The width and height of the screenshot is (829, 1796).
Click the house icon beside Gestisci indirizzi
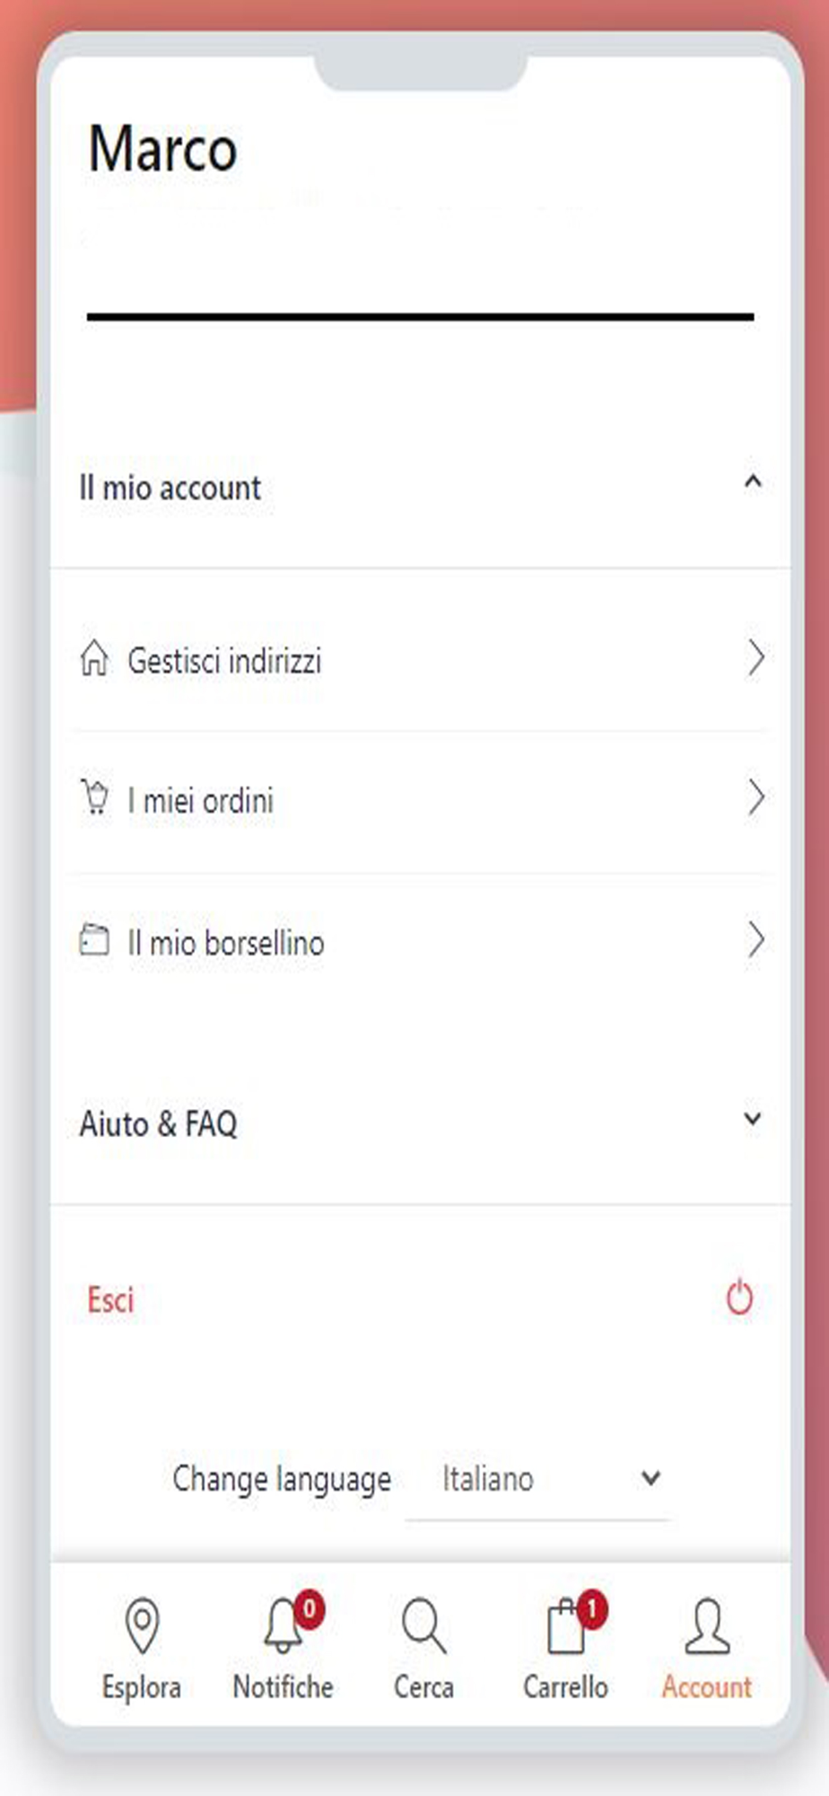click(94, 658)
